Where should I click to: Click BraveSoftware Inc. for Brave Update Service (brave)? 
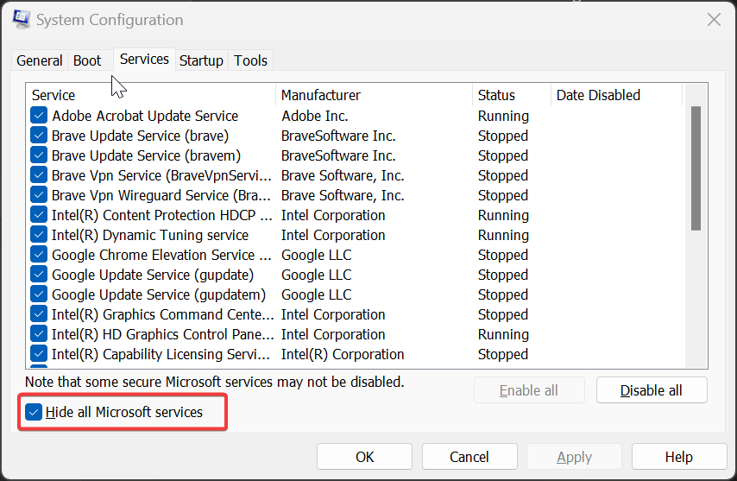338,136
